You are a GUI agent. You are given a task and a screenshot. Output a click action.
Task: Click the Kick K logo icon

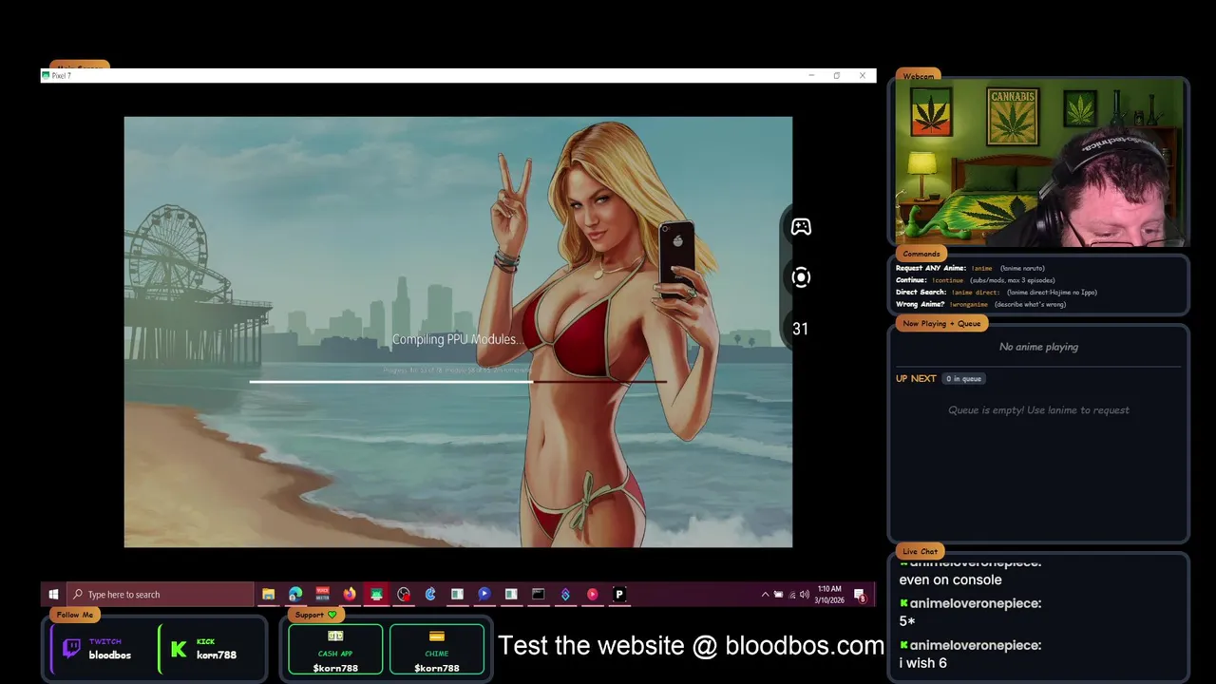(x=178, y=649)
